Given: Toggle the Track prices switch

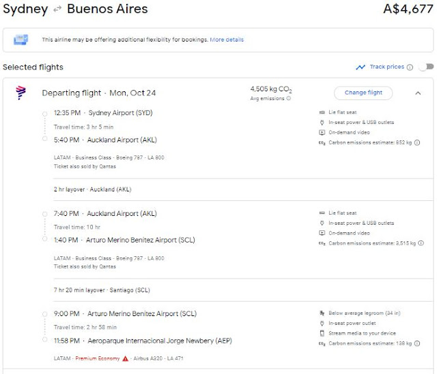Looking at the screenshot, I should tap(426, 67).
